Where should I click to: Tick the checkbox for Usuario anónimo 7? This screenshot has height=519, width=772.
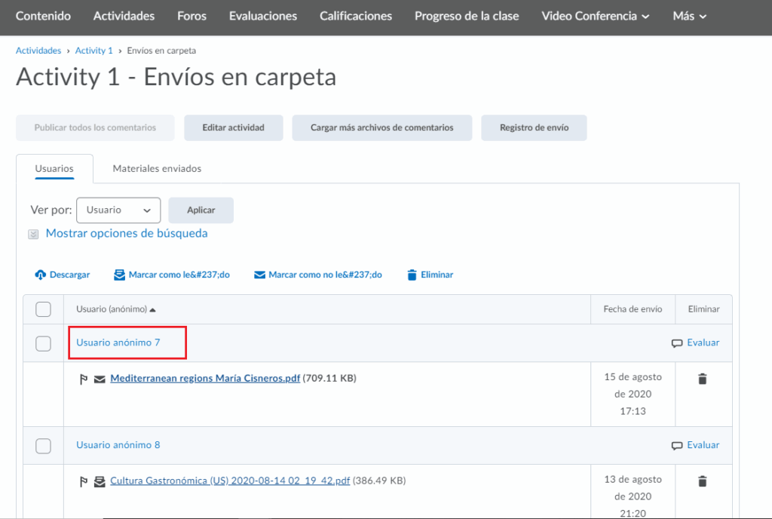(x=44, y=344)
